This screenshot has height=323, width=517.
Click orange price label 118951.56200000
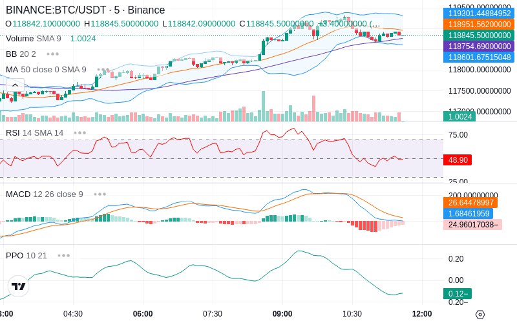[479, 25]
